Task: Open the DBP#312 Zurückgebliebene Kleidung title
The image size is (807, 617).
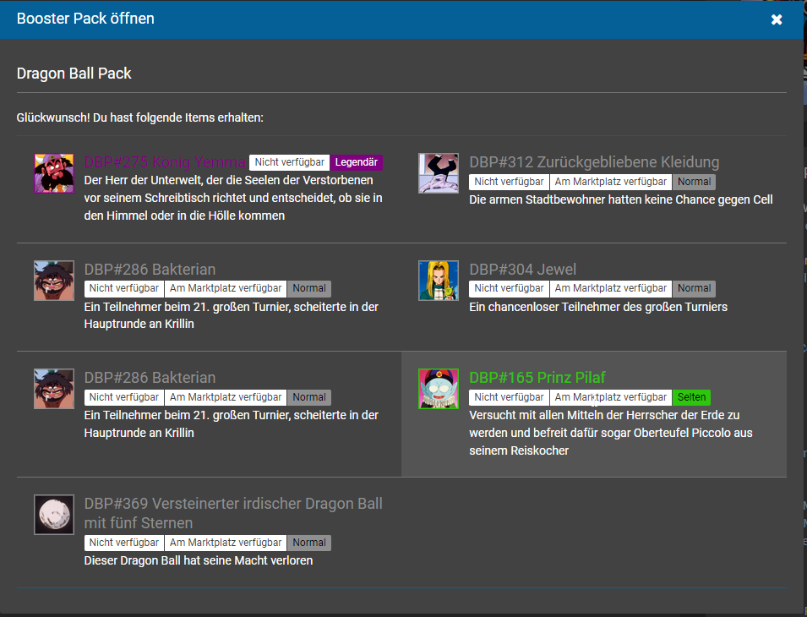Action: click(x=594, y=162)
